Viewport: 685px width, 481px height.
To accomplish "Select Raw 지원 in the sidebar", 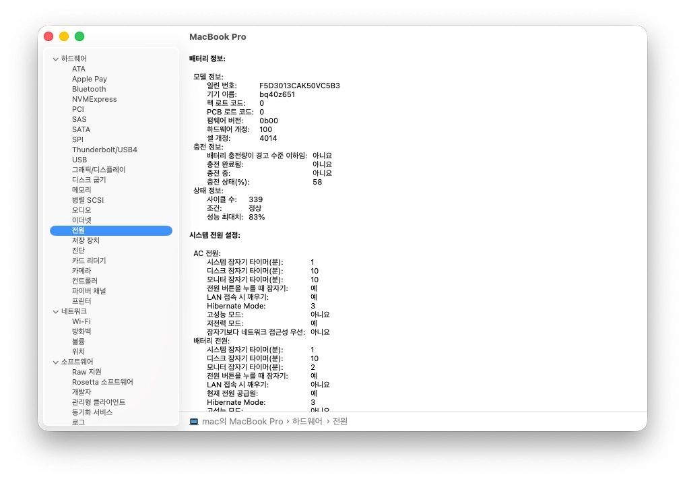I will pos(87,372).
